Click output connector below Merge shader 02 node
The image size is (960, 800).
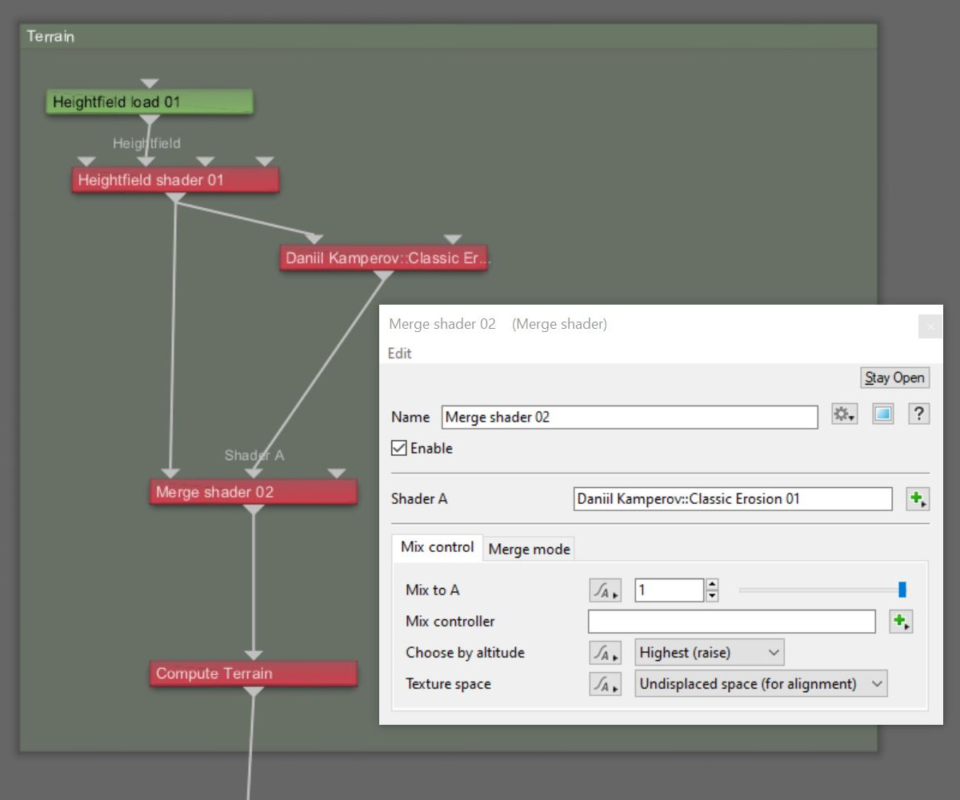tap(253, 510)
